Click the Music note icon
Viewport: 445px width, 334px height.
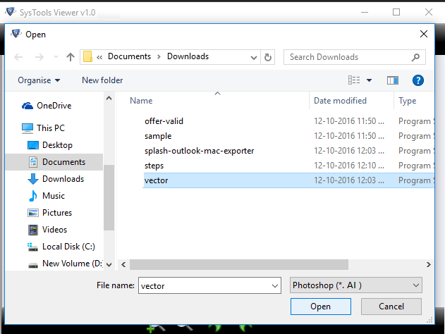tap(33, 196)
